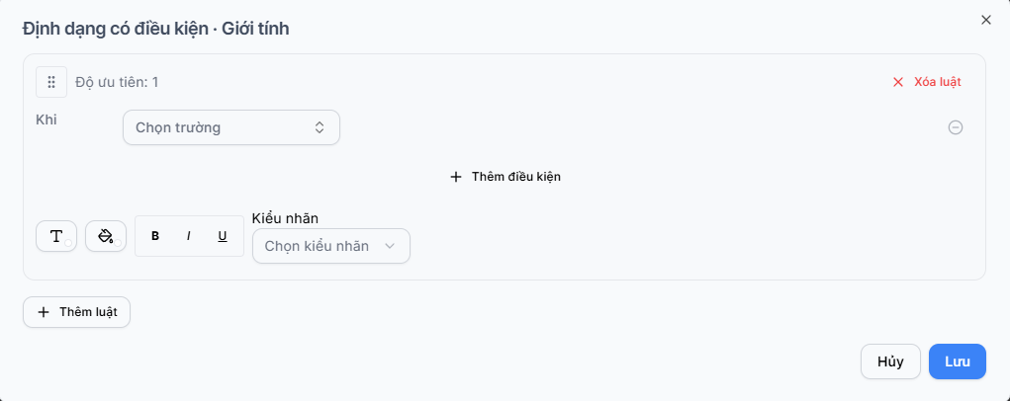Click the fill color swatch circle on bucket button
The image size is (1010, 401).
tap(118, 243)
